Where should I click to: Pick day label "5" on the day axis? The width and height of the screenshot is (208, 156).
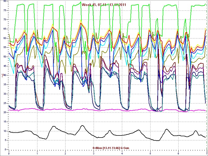[x=150, y=154]
